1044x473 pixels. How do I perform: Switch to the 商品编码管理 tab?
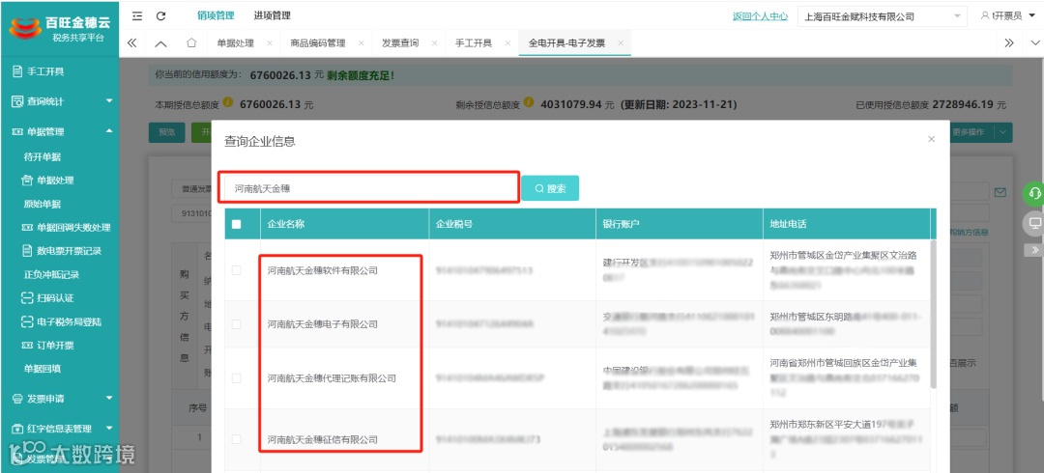318,43
